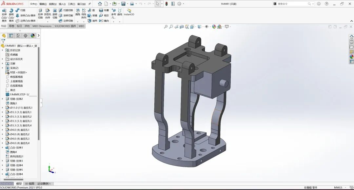Expand the 实体(2) solid bodies node
Viewport: 354px width, 190px height.
click(x=3, y=68)
